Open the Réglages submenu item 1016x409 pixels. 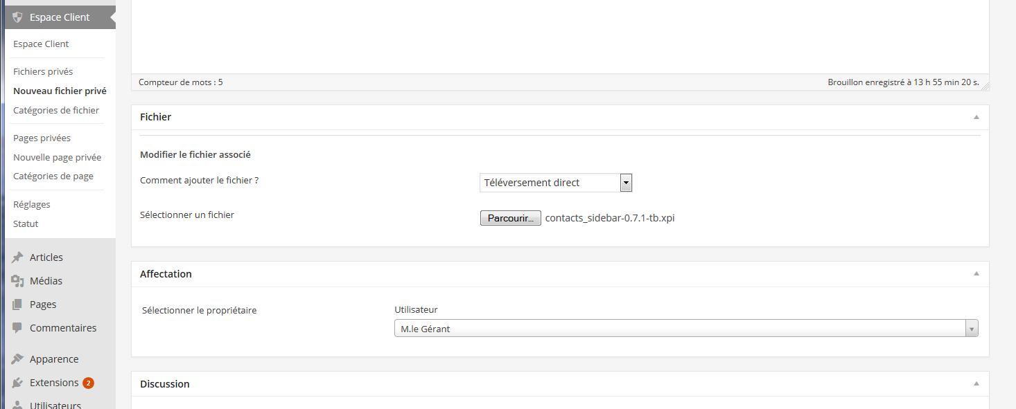click(x=32, y=204)
